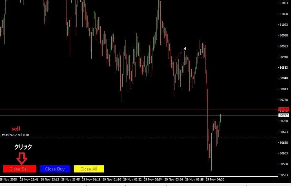292x186 pixels.
Task: Click the 90533 price scale label
Action: [284, 175]
